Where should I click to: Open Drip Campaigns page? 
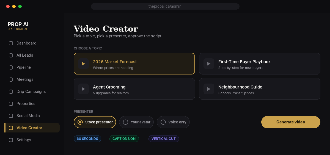coord(32,92)
